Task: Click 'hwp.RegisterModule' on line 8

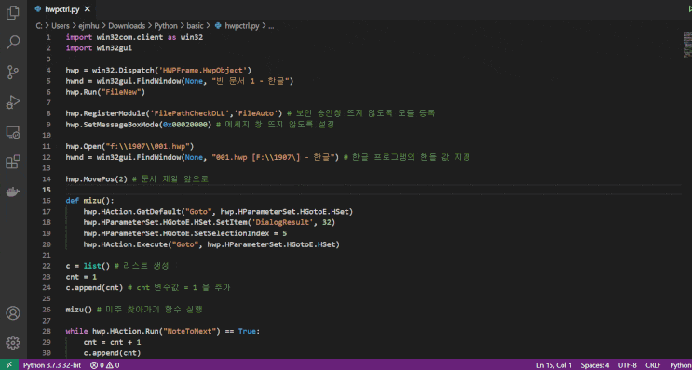Action: pyautogui.click(x=105, y=113)
